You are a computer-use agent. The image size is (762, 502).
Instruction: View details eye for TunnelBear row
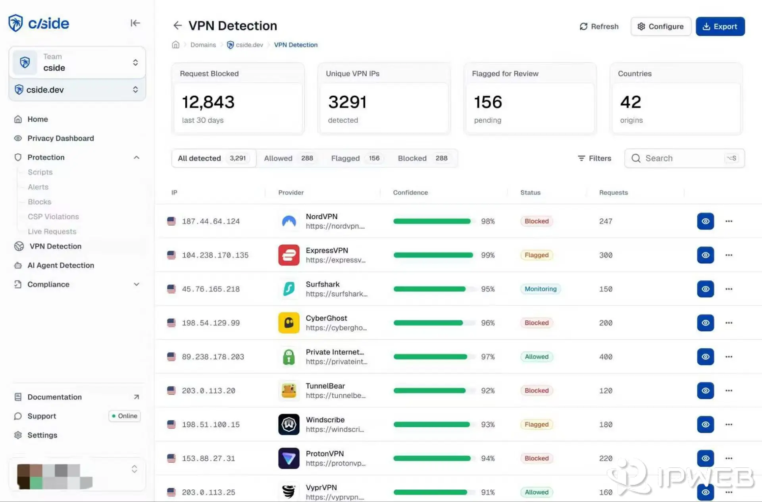705,390
